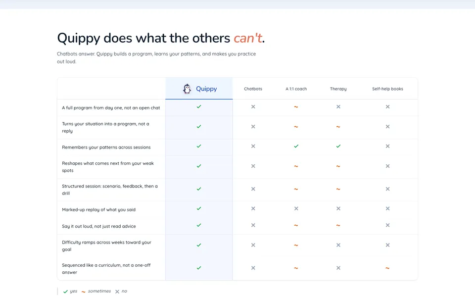
Task: Click the Therapy column header
Action: (x=338, y=89)
